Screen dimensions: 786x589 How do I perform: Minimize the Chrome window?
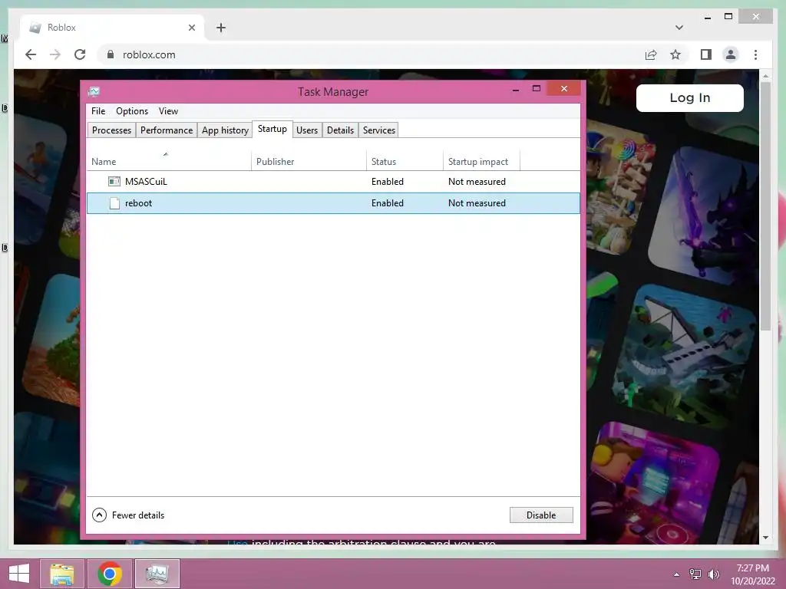[x=708, y=17]
